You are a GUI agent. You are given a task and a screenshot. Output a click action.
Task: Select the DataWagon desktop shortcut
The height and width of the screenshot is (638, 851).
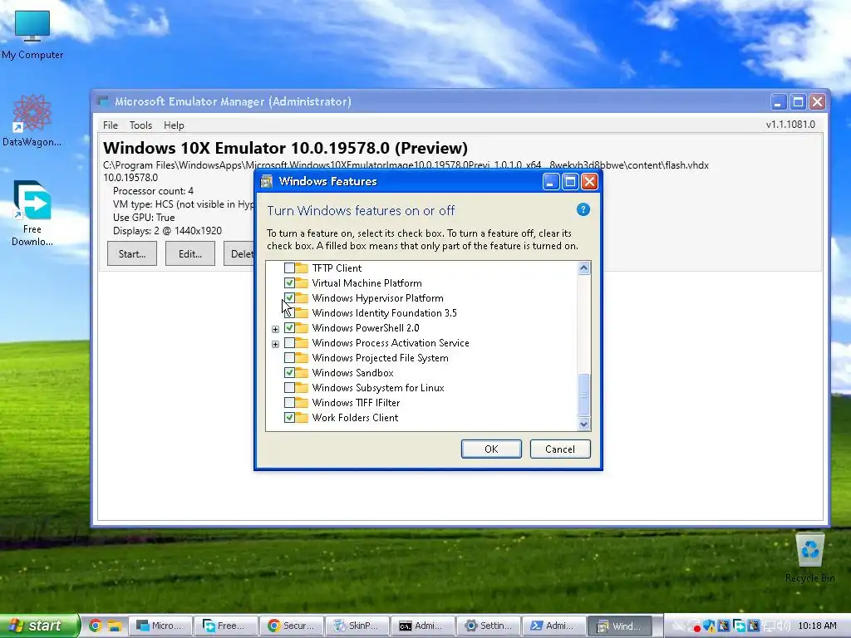click(32, 120)
